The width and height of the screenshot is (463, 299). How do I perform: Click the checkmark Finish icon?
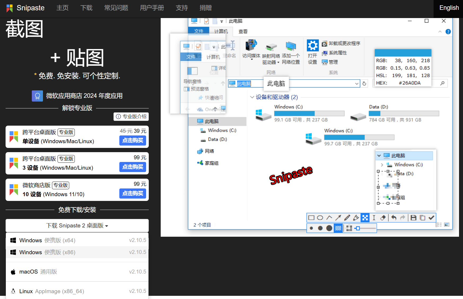(x=431, y=218)
